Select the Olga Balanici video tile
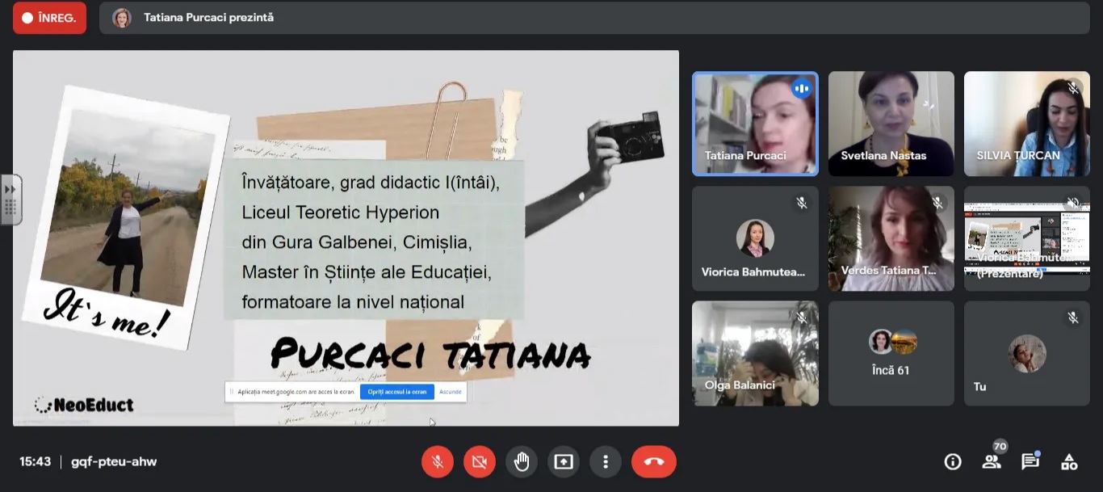This screenshot has height=492, width=1103. 755,354
